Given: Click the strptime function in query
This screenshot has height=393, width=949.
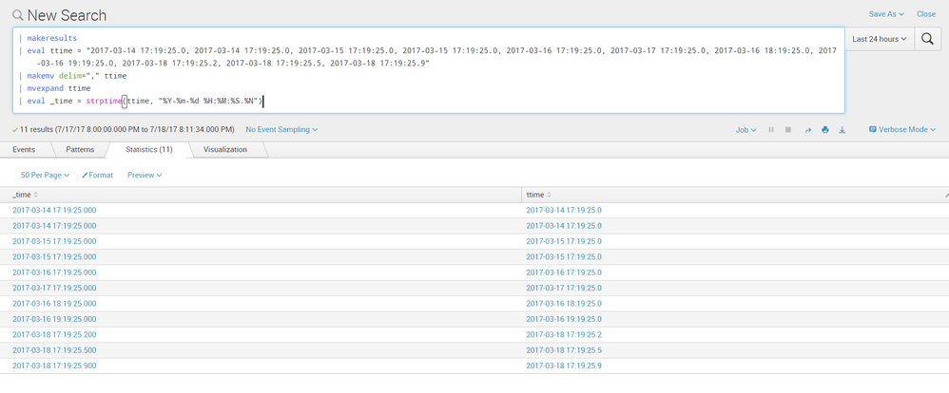Looking at the screenshot, I should (104, 102).
